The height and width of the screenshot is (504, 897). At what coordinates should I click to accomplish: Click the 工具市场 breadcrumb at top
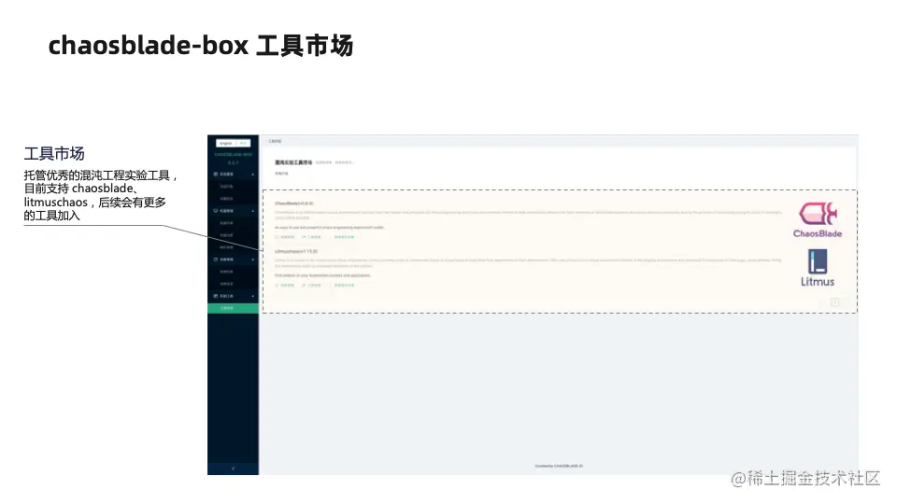pos(275,141)
